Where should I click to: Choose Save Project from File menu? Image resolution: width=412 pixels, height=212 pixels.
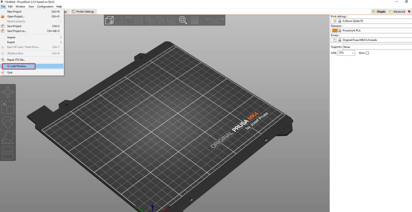coord(32,26)
